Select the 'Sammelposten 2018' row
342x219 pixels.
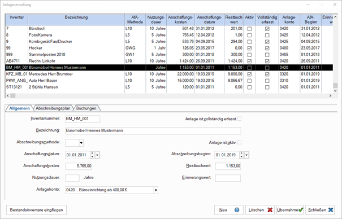coord(169,55)
